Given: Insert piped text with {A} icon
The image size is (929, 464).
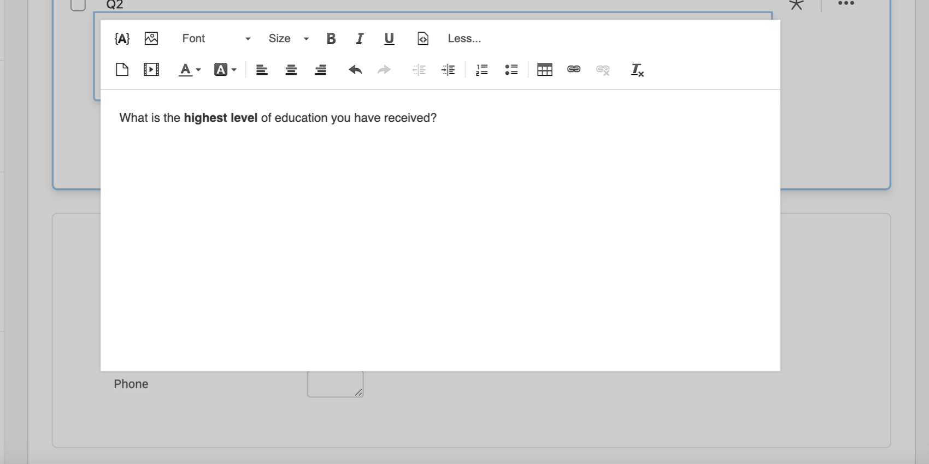Looking at the screenshot, I should pos(122,38).
